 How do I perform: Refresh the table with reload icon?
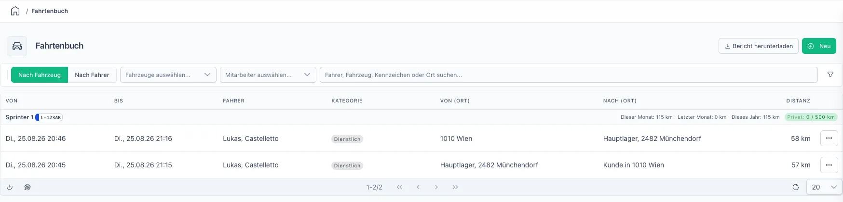point(796,187)
